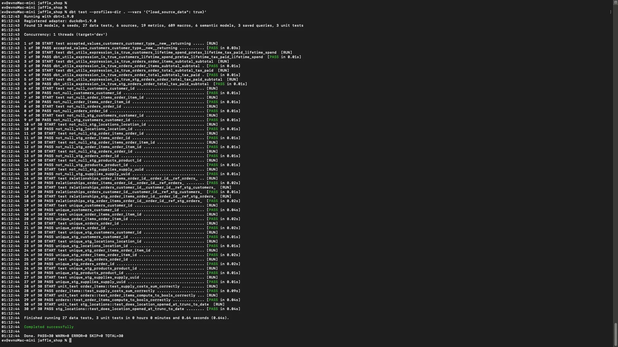Click '17 of 30 START test relationships_orders_customer_id' line
Image resolution: width=618 pixels, height=347 pixels.
pyautogui.click(x=128, y=187)
